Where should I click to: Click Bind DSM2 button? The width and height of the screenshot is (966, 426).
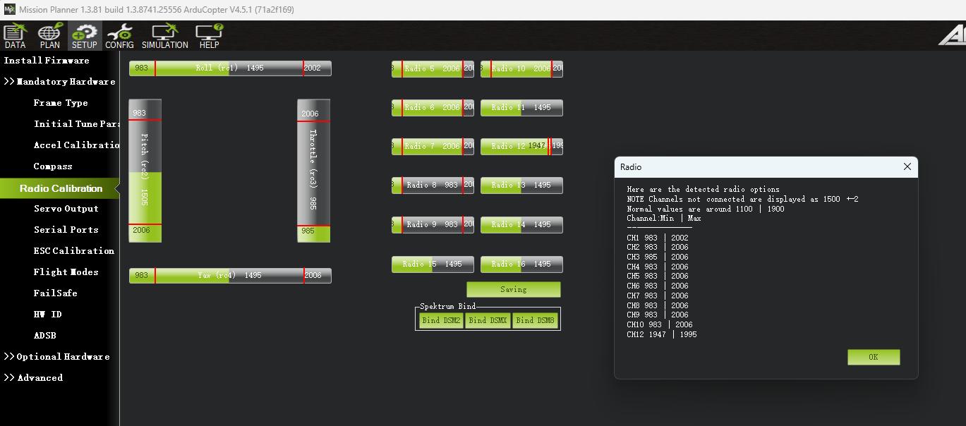(x=440, y=320)
